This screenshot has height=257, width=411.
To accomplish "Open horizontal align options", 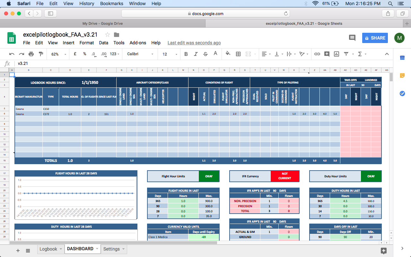I will point(266,54).
